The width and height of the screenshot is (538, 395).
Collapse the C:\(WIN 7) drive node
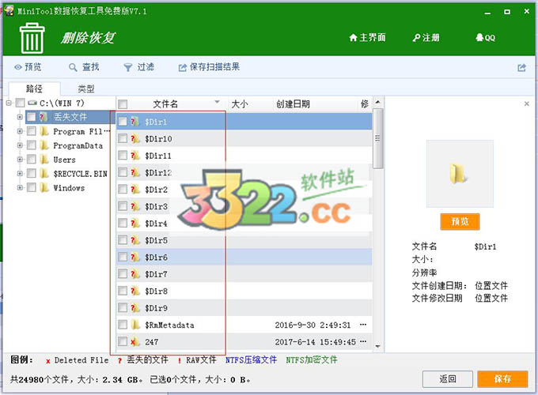[x=9, y=103]
